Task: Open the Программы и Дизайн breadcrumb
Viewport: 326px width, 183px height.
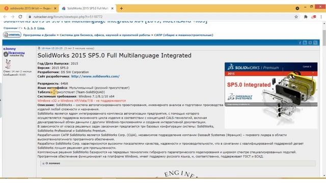Action: tap(40, 35)
